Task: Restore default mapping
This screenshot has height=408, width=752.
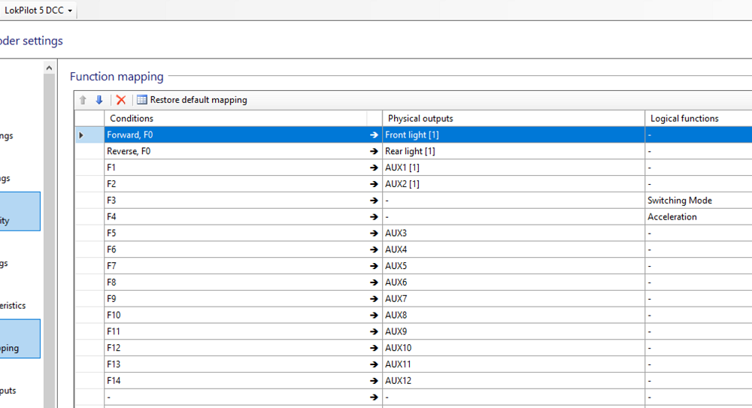Action: [x=198, y=100]
